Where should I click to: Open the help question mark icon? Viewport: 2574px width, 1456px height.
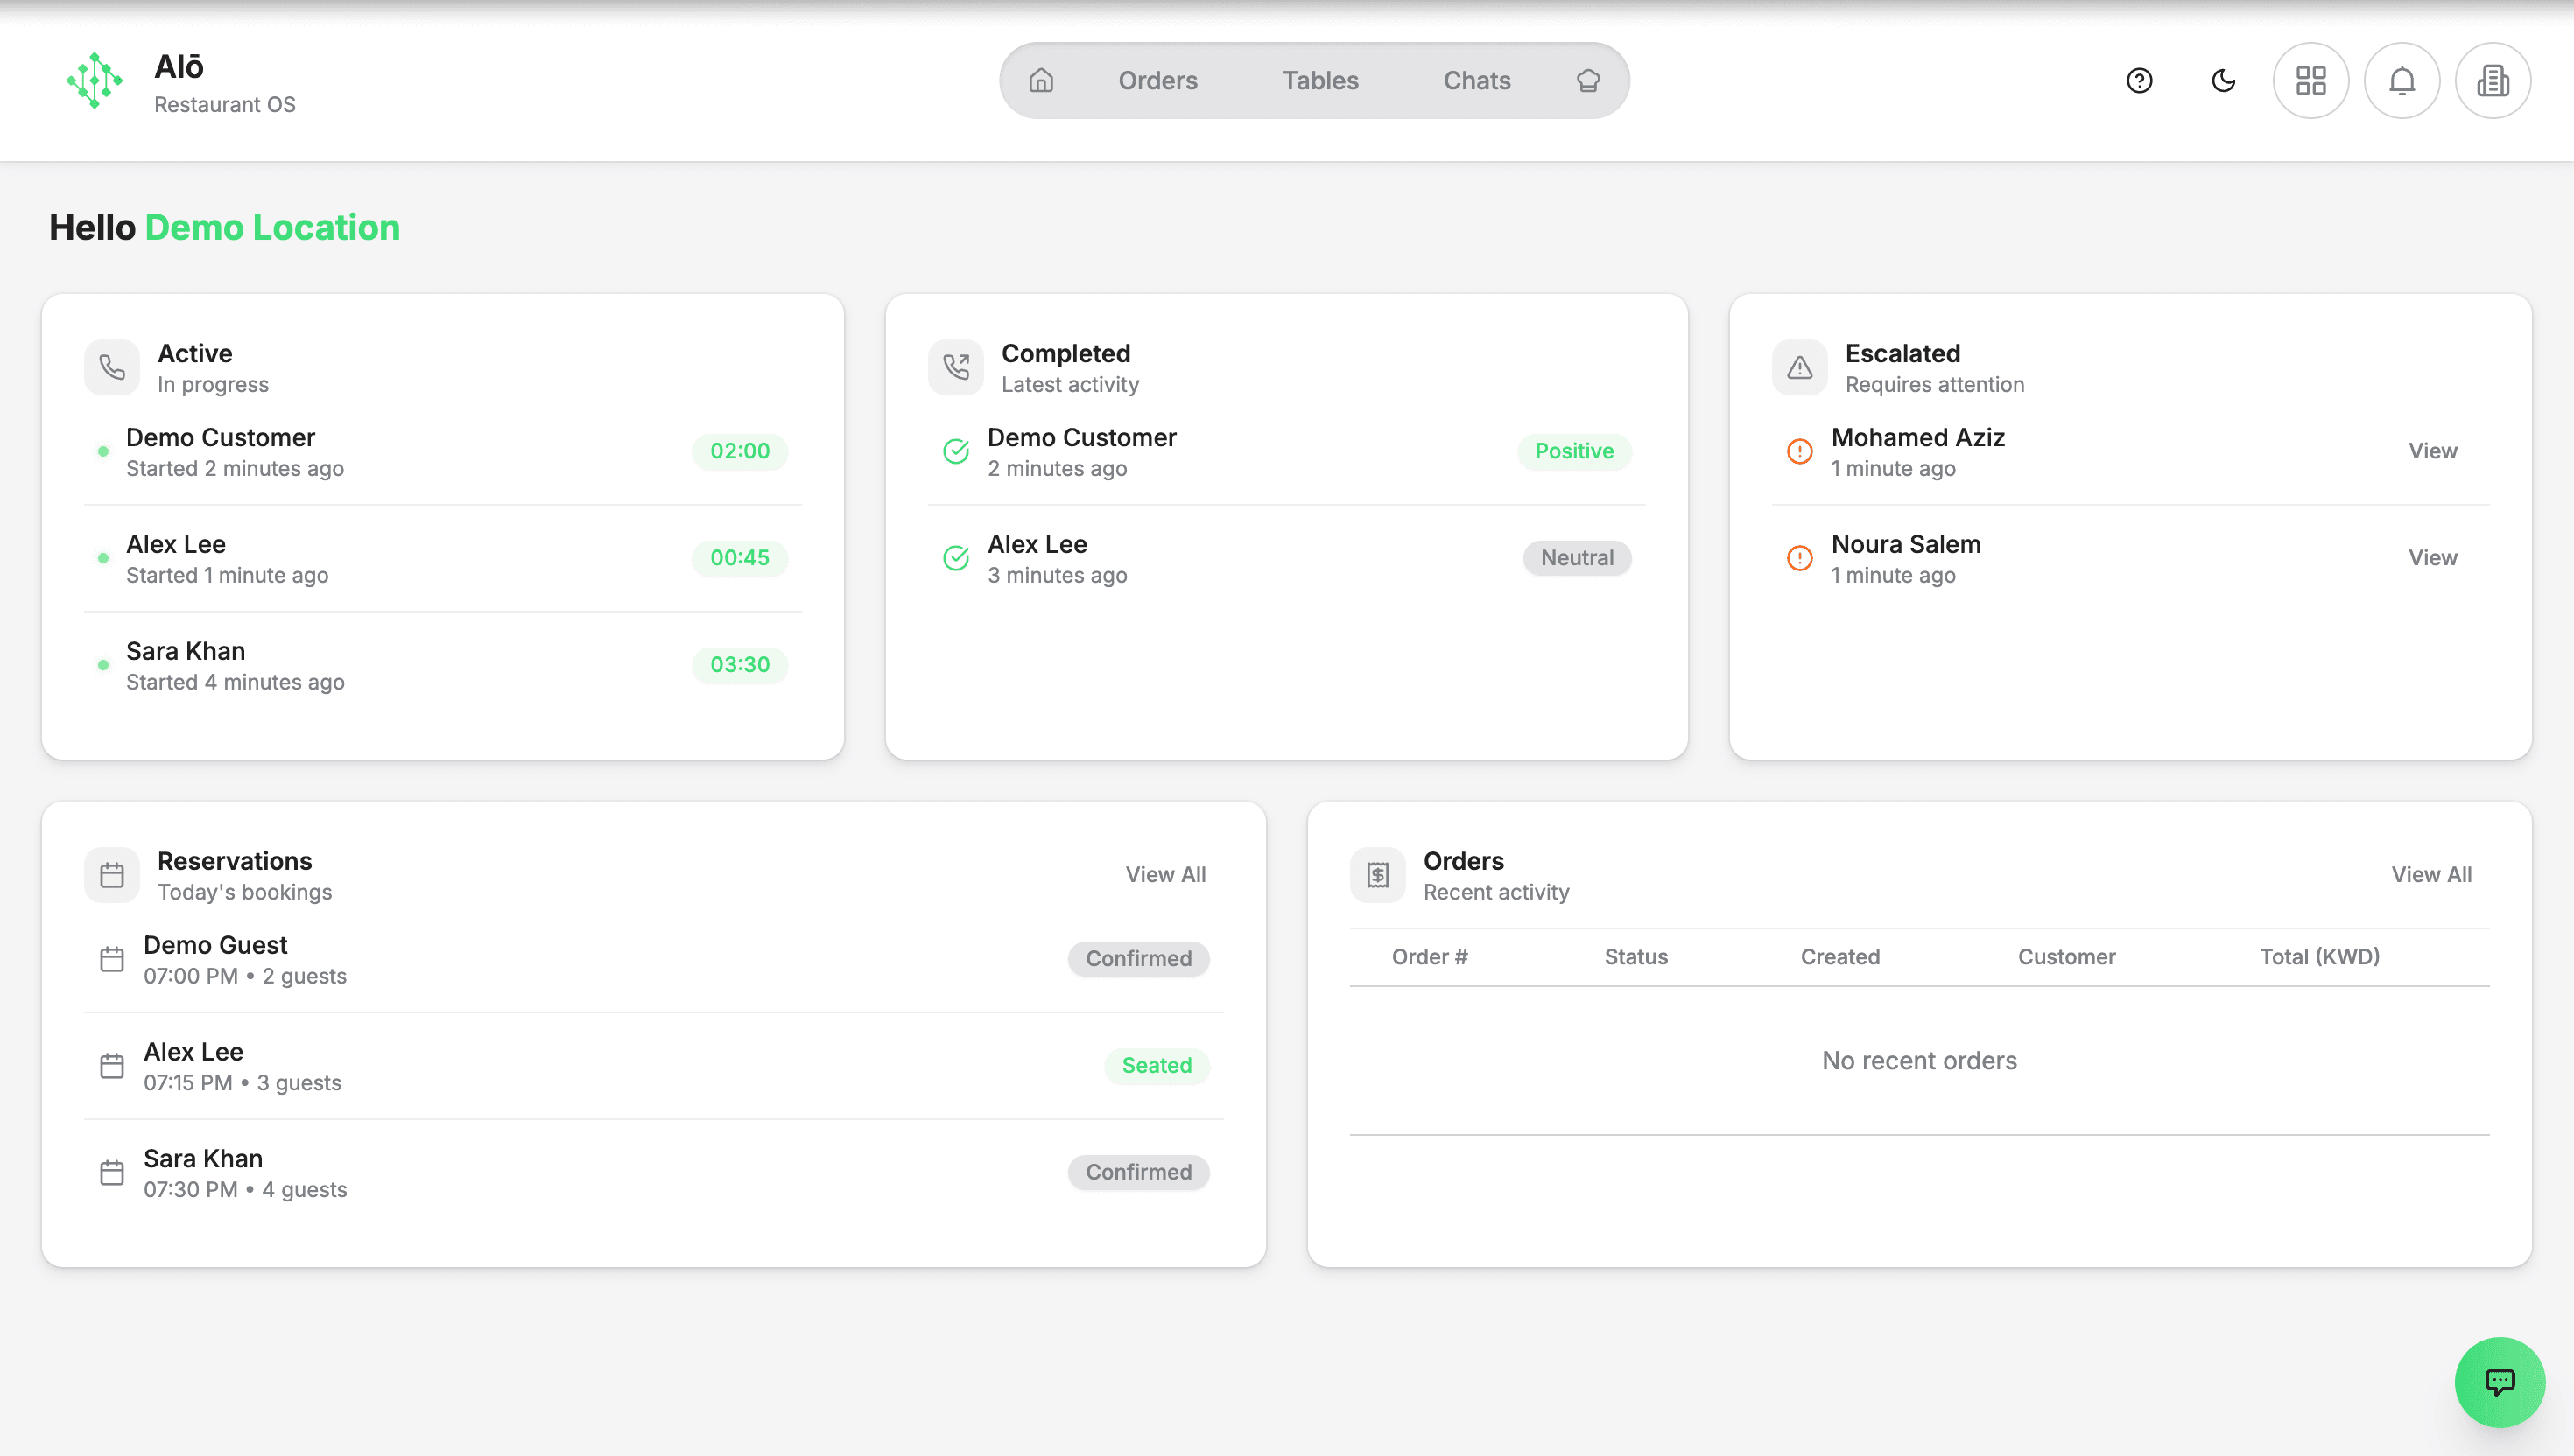pyautogui.click(x=2139, y=80)
